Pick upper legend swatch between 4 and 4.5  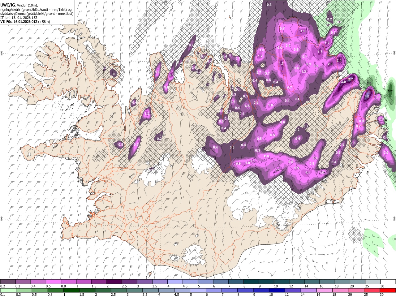(x=174, y=282)
